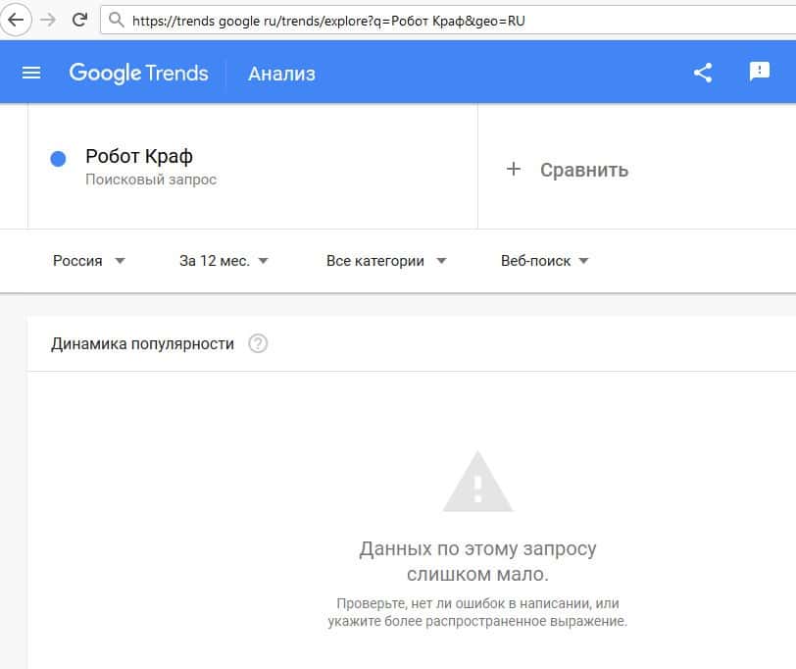Expand the Все категории dropdown
This screenshot has width=796, height=669.
(386, 261)
